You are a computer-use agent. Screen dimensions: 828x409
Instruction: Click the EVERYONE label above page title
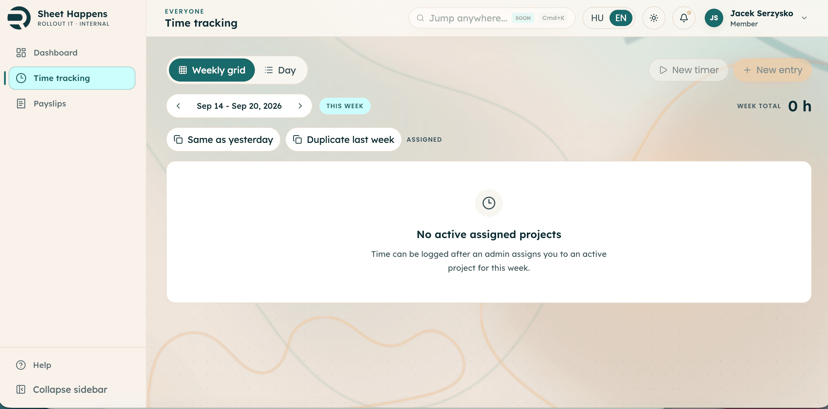tap(185, 11)
